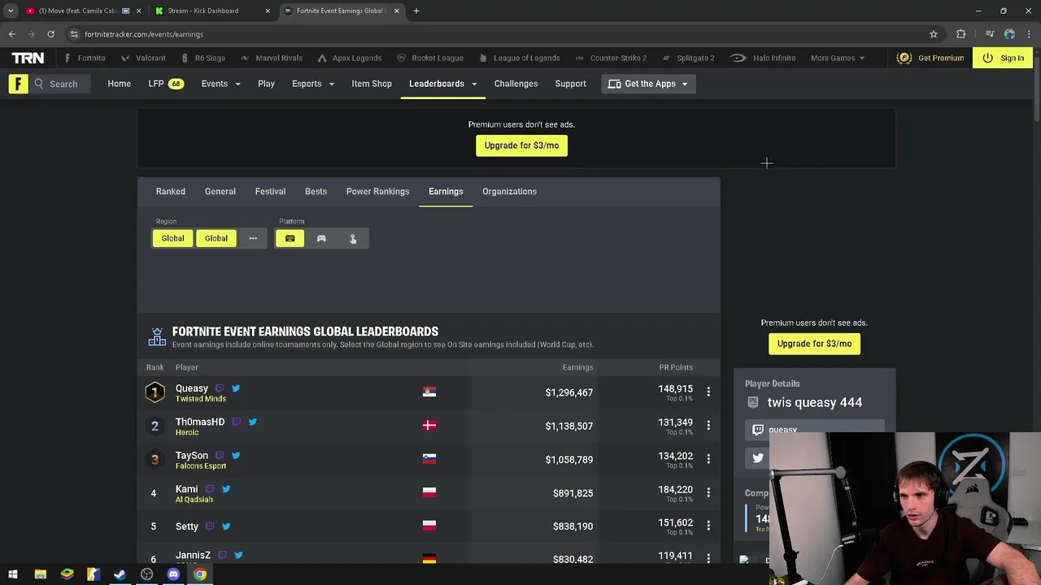Click the TRN logo
The height and width of the screenshot is (585, 1041).
(28, 58)
